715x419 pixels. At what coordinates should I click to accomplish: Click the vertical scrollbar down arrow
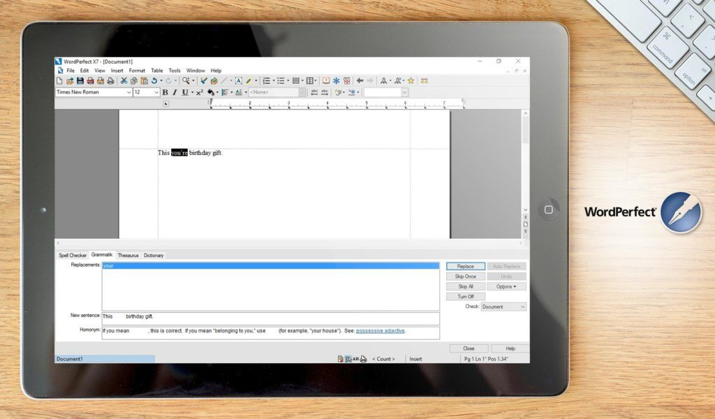[525, 209]
